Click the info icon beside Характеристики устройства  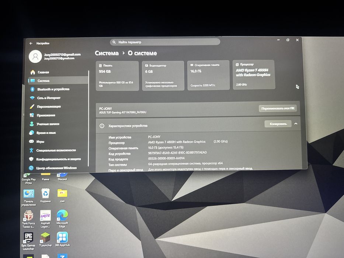pyautogui.click(x=102, y=126)
